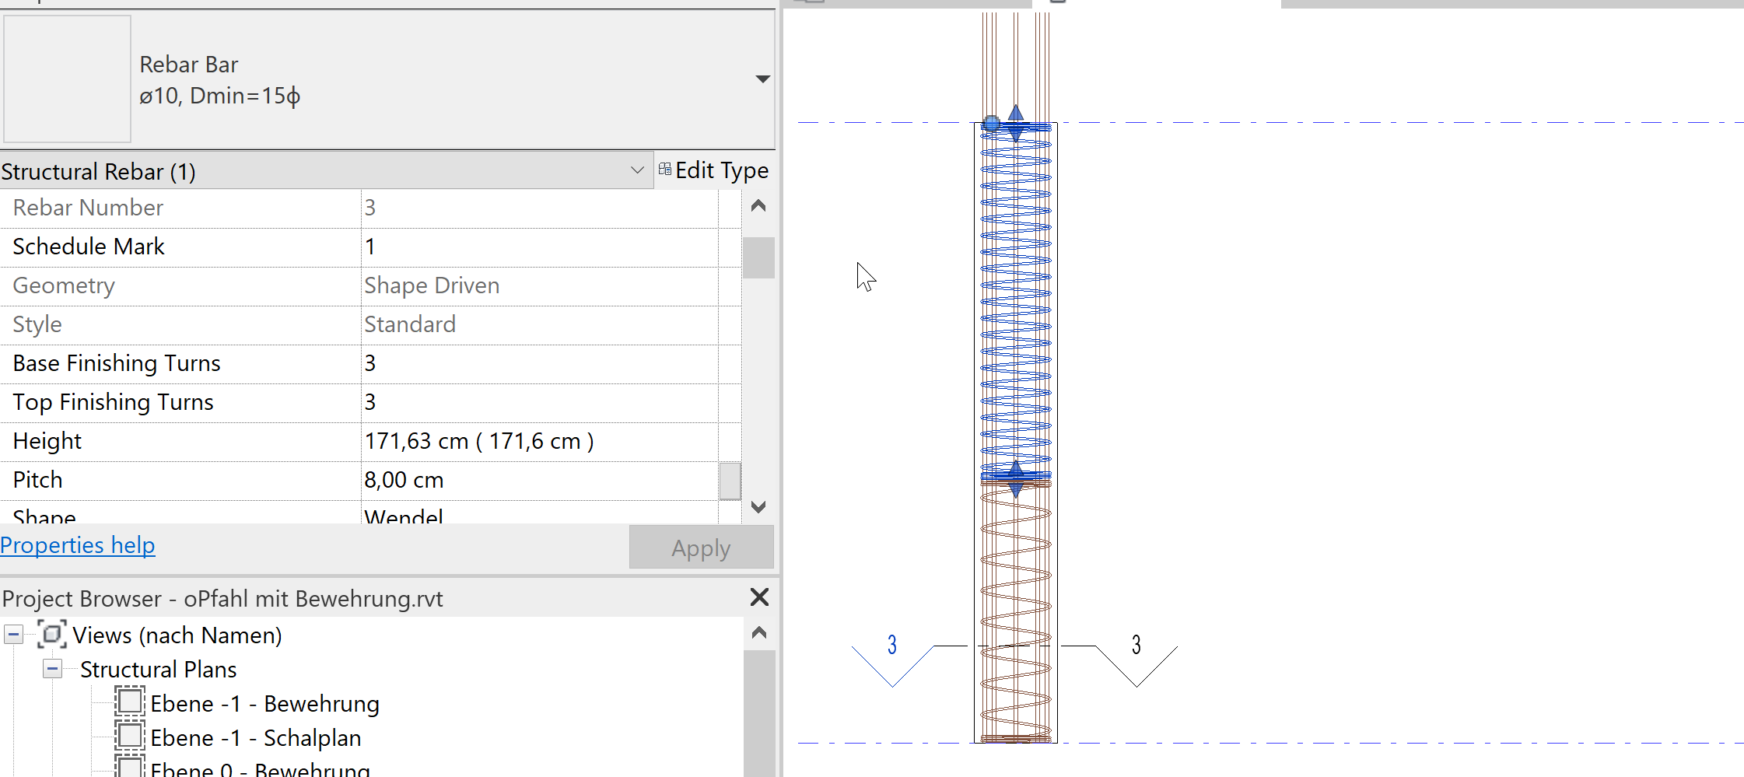1744x777 pixels.
Task: Click the Edit Type icon
Action: (665, 170)
